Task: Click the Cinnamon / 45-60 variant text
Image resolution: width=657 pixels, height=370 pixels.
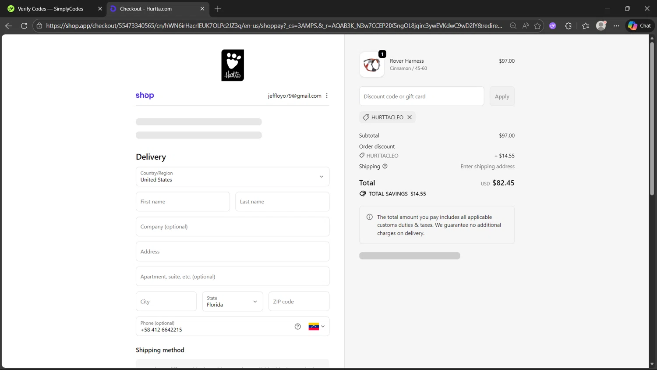Action: coord(408,68)
